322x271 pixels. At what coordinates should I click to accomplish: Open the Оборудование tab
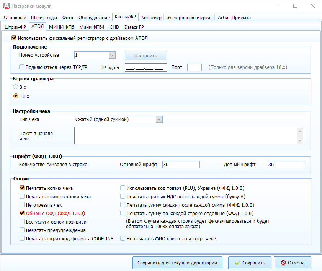94,18
